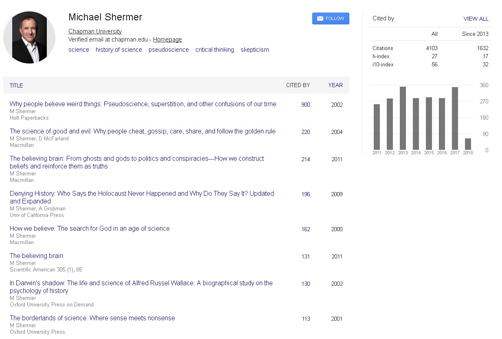This screenshot has height=339, width=502.
Task: Click the CITED BY column header
Action: (298, 85)
